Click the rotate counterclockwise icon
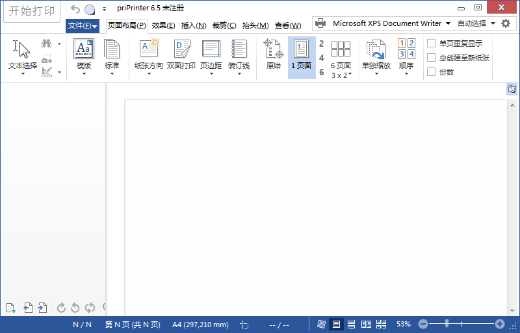The image size is (520, 333). (x=75, y=308)
